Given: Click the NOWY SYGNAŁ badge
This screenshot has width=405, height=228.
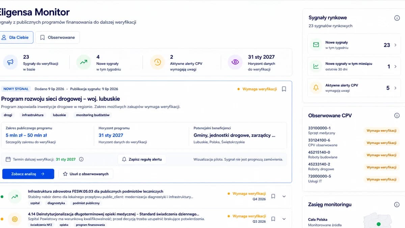Looking at the screenshot, I should pos(16,89).
